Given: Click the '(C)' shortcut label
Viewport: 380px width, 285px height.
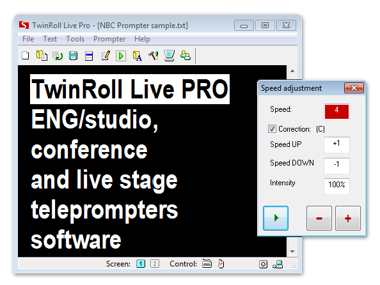Looking at the screenshot, I should pyautogui.click(x=321, y=129).
